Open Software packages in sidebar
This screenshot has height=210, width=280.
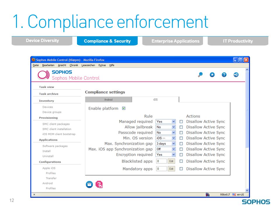pos(55,146)
